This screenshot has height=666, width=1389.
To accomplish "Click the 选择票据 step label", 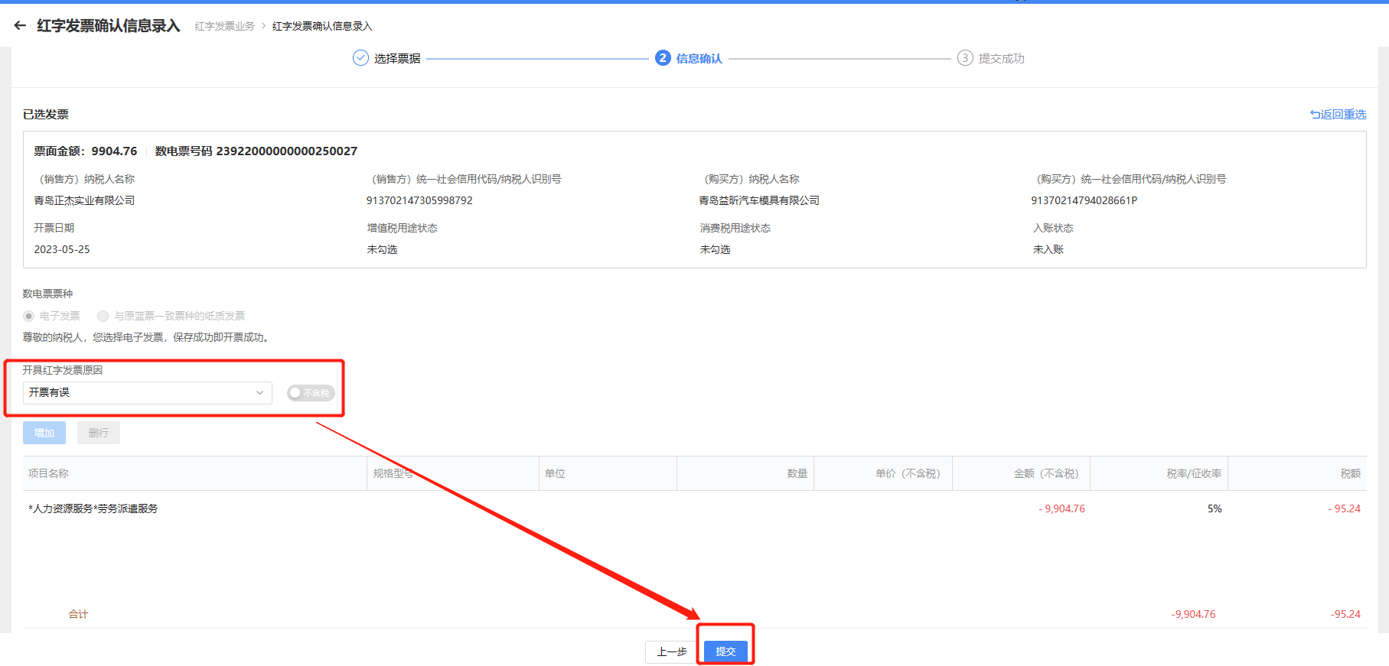I will coord(397,58).
